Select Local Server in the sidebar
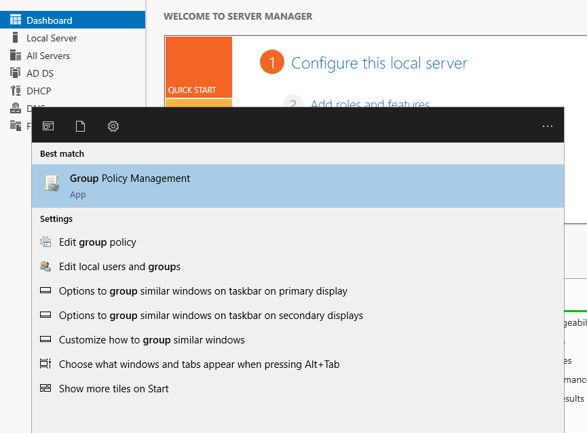The height and width of the screenshot is (433, 587). 52,38
